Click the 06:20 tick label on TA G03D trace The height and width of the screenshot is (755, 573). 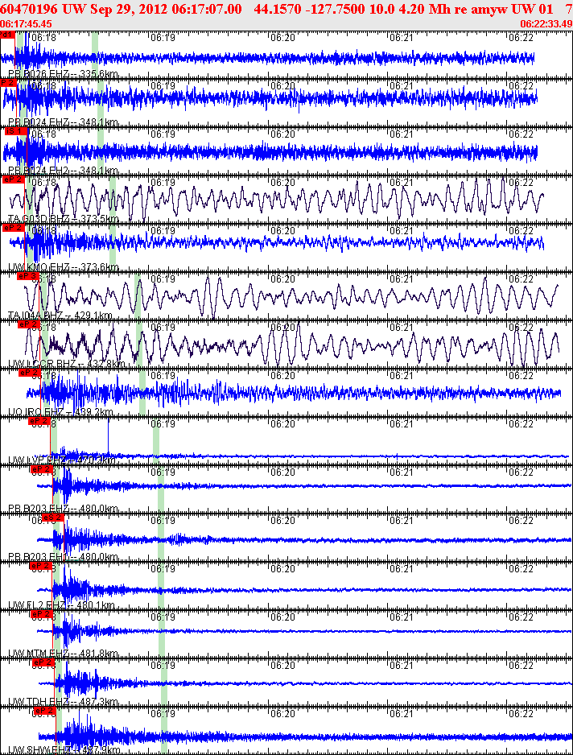(282, 183)
